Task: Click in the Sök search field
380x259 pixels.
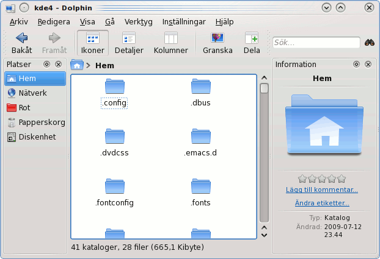Action: click(315, 43)
